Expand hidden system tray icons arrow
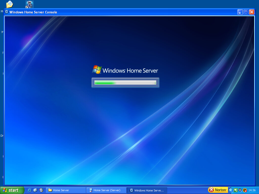259x194 pixels. click(231, 190)
